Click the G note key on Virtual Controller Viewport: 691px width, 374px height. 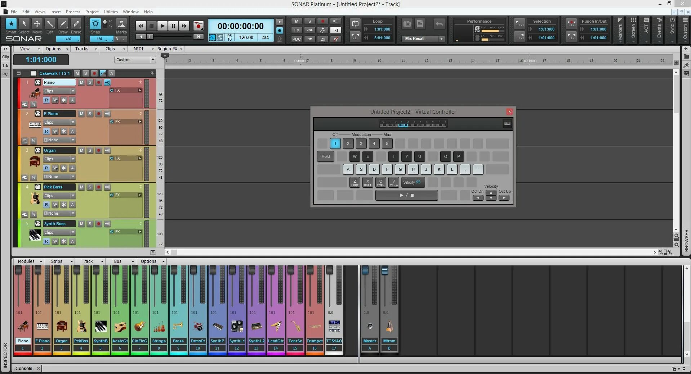[x=400, y=169]
